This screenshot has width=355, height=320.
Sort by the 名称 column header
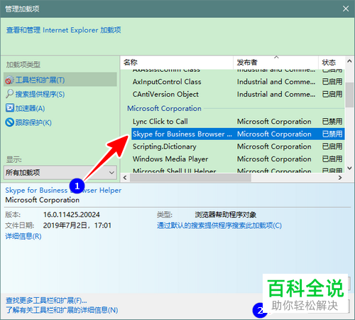[x=177, y=63]
